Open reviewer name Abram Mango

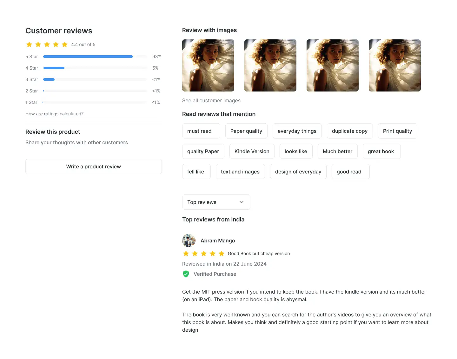[x=218, y=240]
